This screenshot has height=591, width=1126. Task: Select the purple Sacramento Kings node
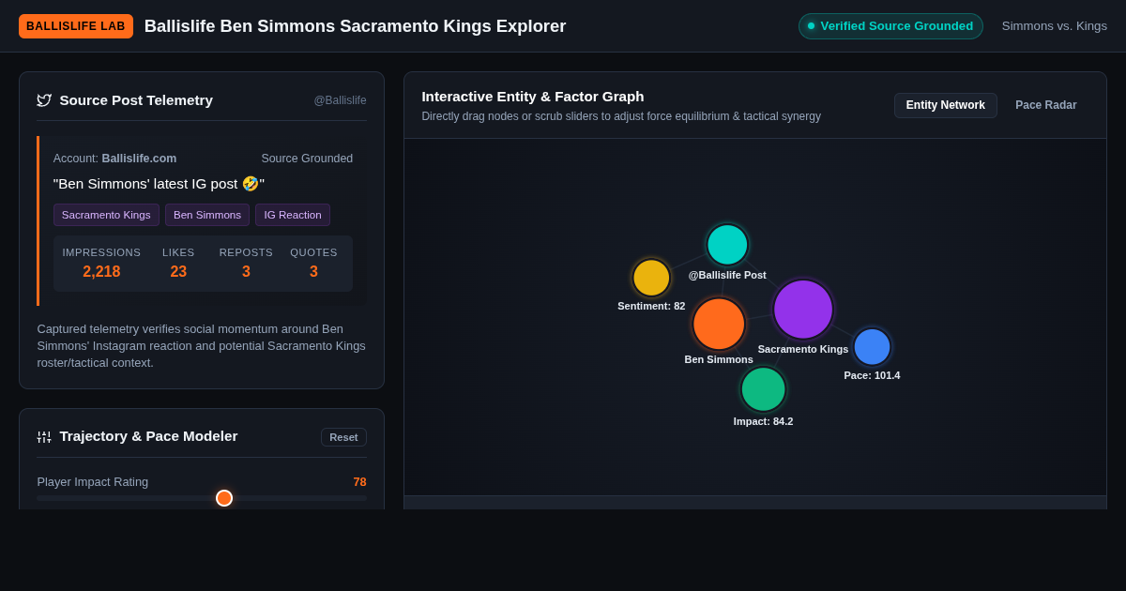803,310
